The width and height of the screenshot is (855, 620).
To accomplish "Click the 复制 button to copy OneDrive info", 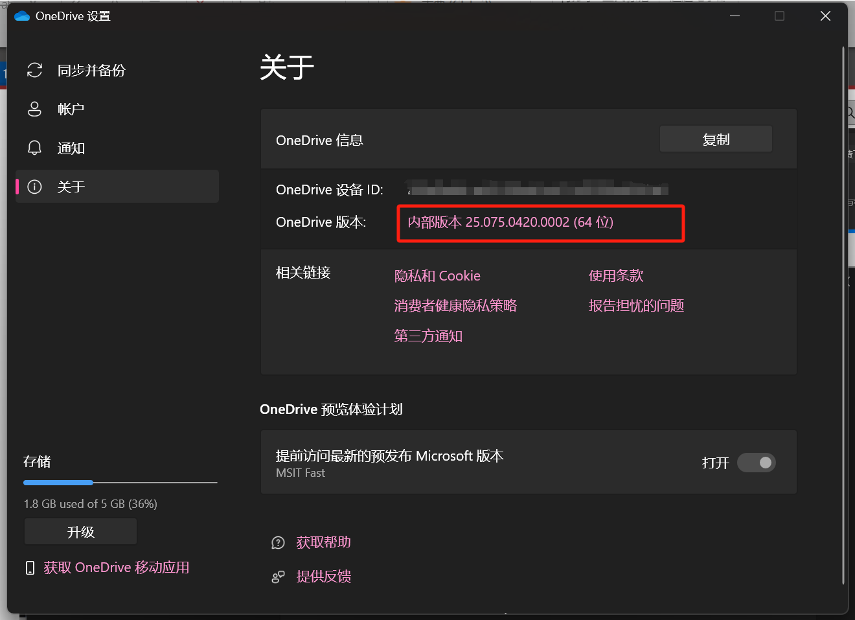I will click(x=716, y=139).
